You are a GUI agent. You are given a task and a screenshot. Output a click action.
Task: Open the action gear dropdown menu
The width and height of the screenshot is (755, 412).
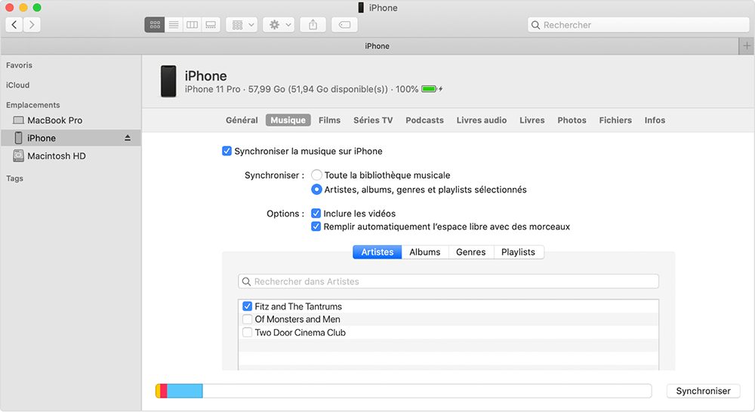(279, 25)
